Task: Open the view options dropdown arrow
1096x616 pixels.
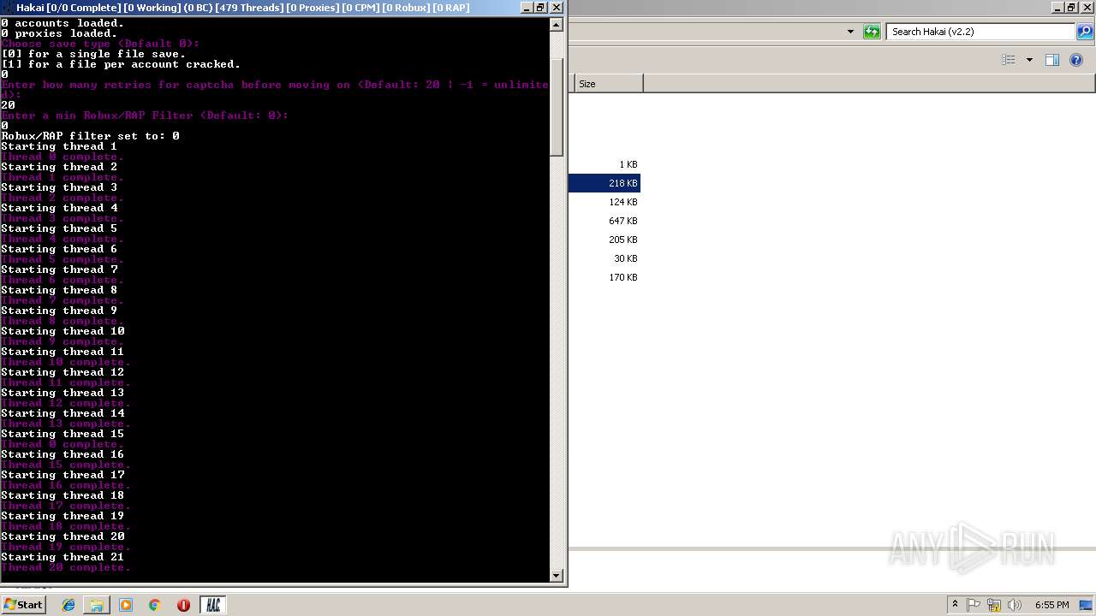Action: [x=1029, y=60]
